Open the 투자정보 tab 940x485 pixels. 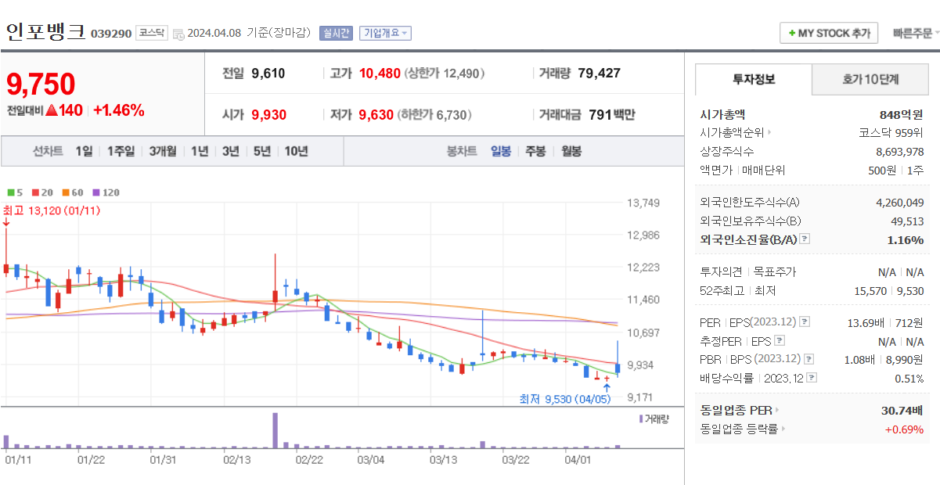pyautogui.click(x=754, y=79)
